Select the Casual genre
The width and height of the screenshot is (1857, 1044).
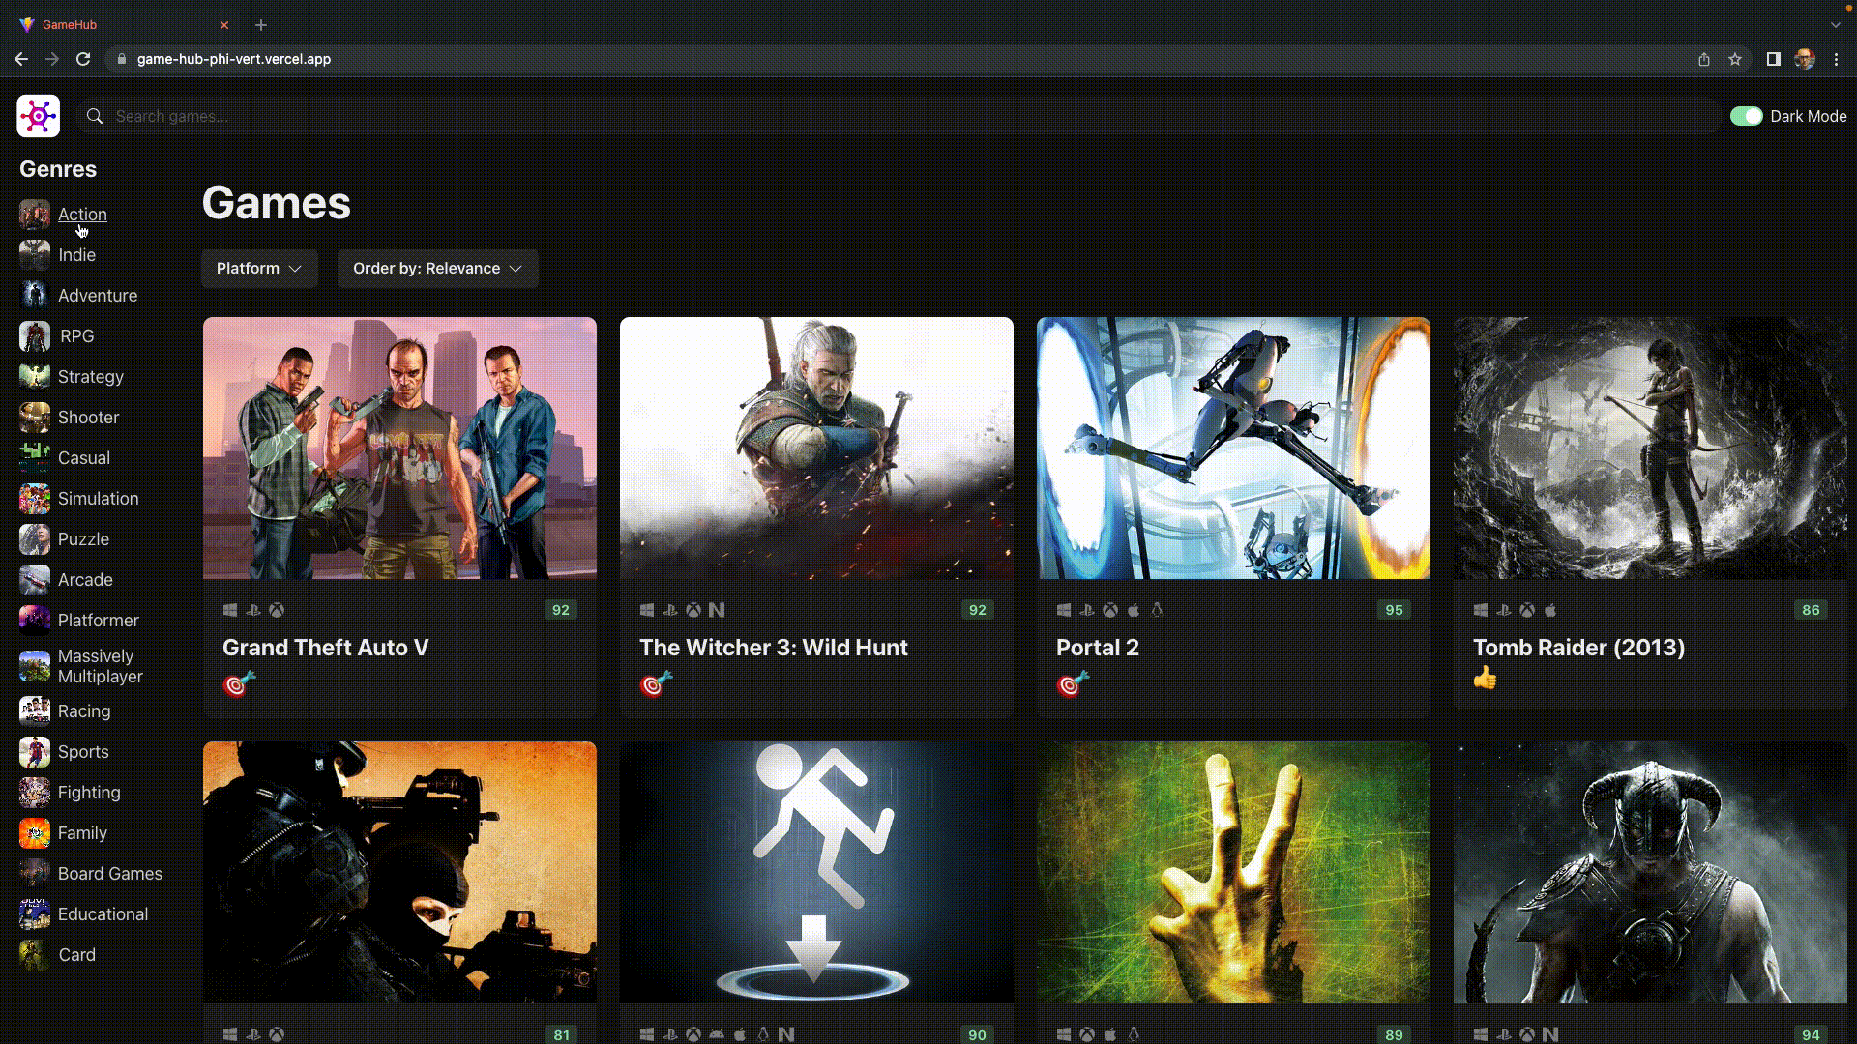click(x=84, y=458)
